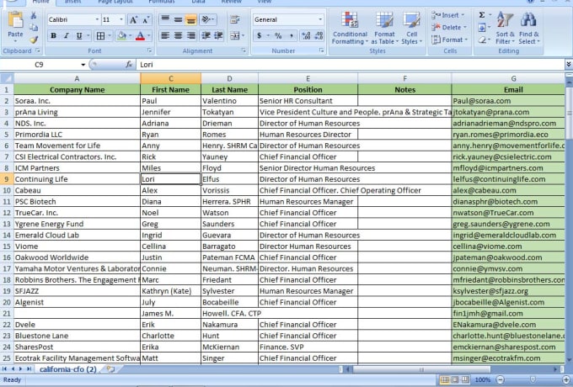Click the Clear eraser icon
The image size is (573, 387).
[x=482, y=40]
